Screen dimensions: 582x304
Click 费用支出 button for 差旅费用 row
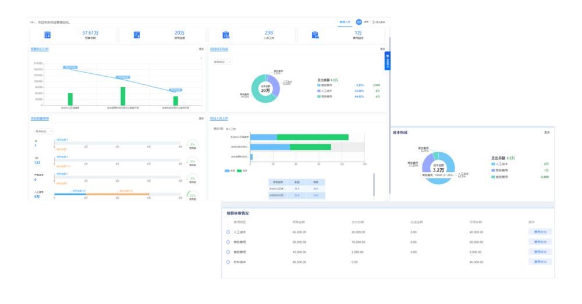[540, 252]
